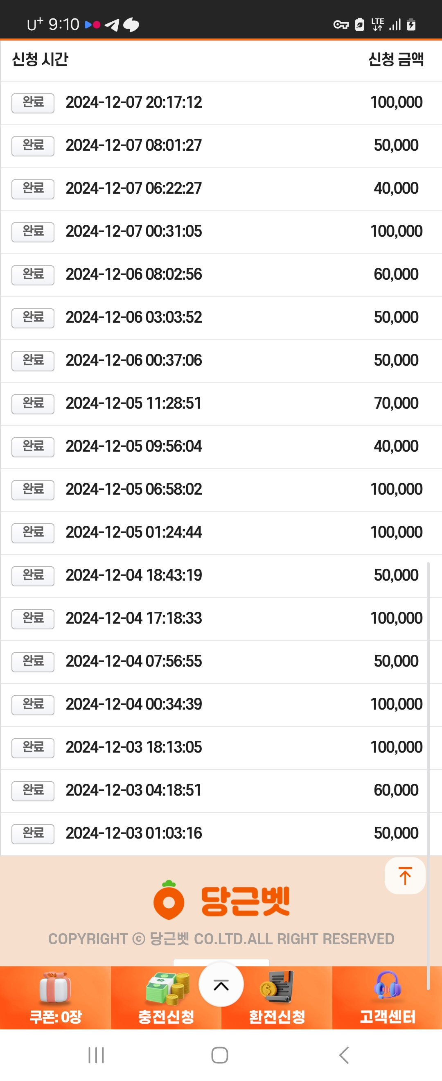This screenshot has height=1081, width=442.
Task: Tap 완료 badge for 2024-12-07 20:17:12
Action: [x=33, y=103]
